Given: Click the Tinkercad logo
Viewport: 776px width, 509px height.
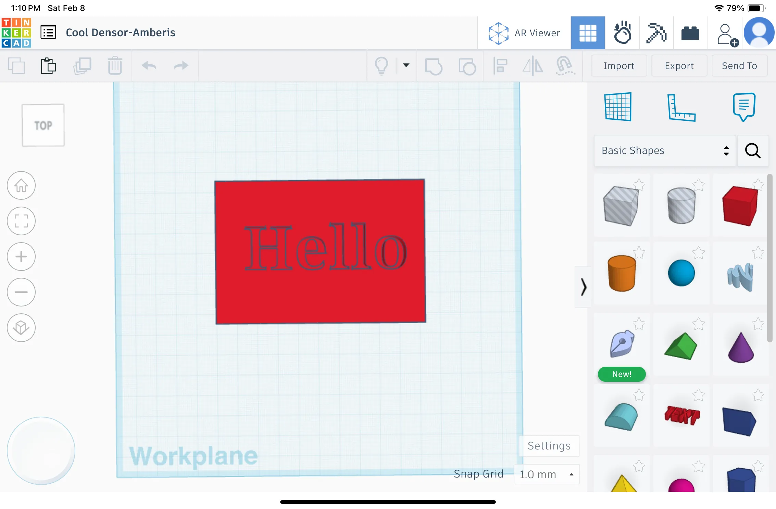Looking at the screenshot, I should [16, 33].
